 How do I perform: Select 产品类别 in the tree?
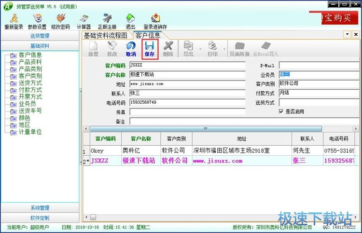[x=30, y=69]
